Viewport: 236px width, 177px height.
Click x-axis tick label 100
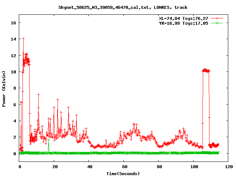point(194,167)
